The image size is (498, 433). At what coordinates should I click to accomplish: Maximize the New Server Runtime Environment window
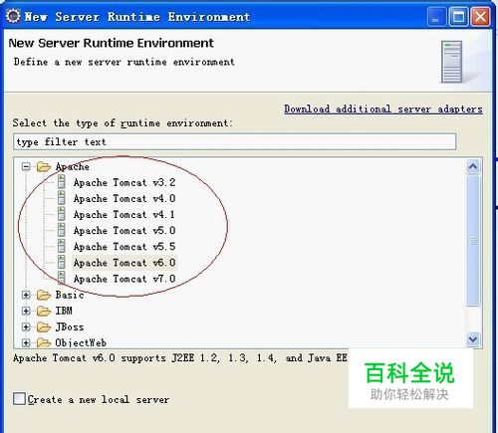coord(458,16)
